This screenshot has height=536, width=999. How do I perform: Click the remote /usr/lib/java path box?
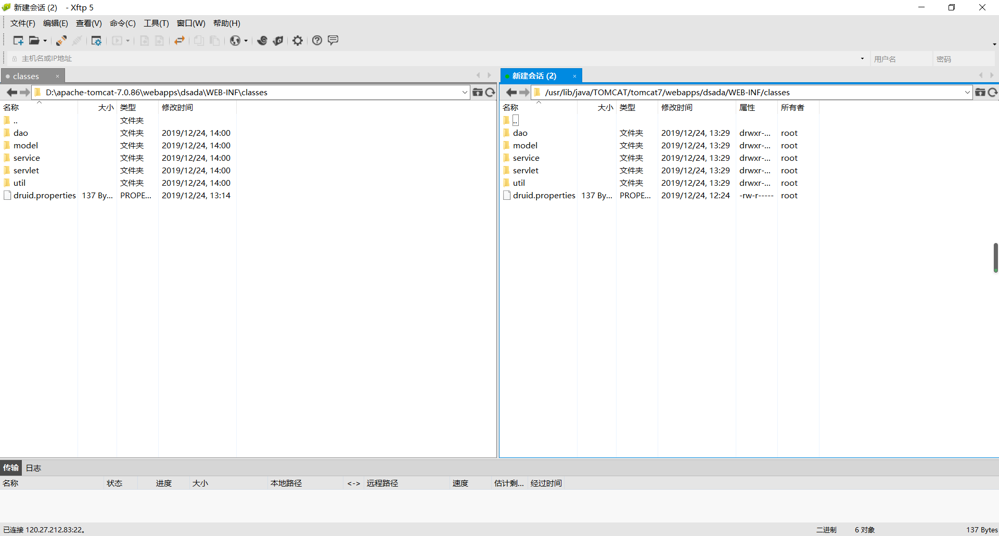pyautogui.click(x=752, y=93)
